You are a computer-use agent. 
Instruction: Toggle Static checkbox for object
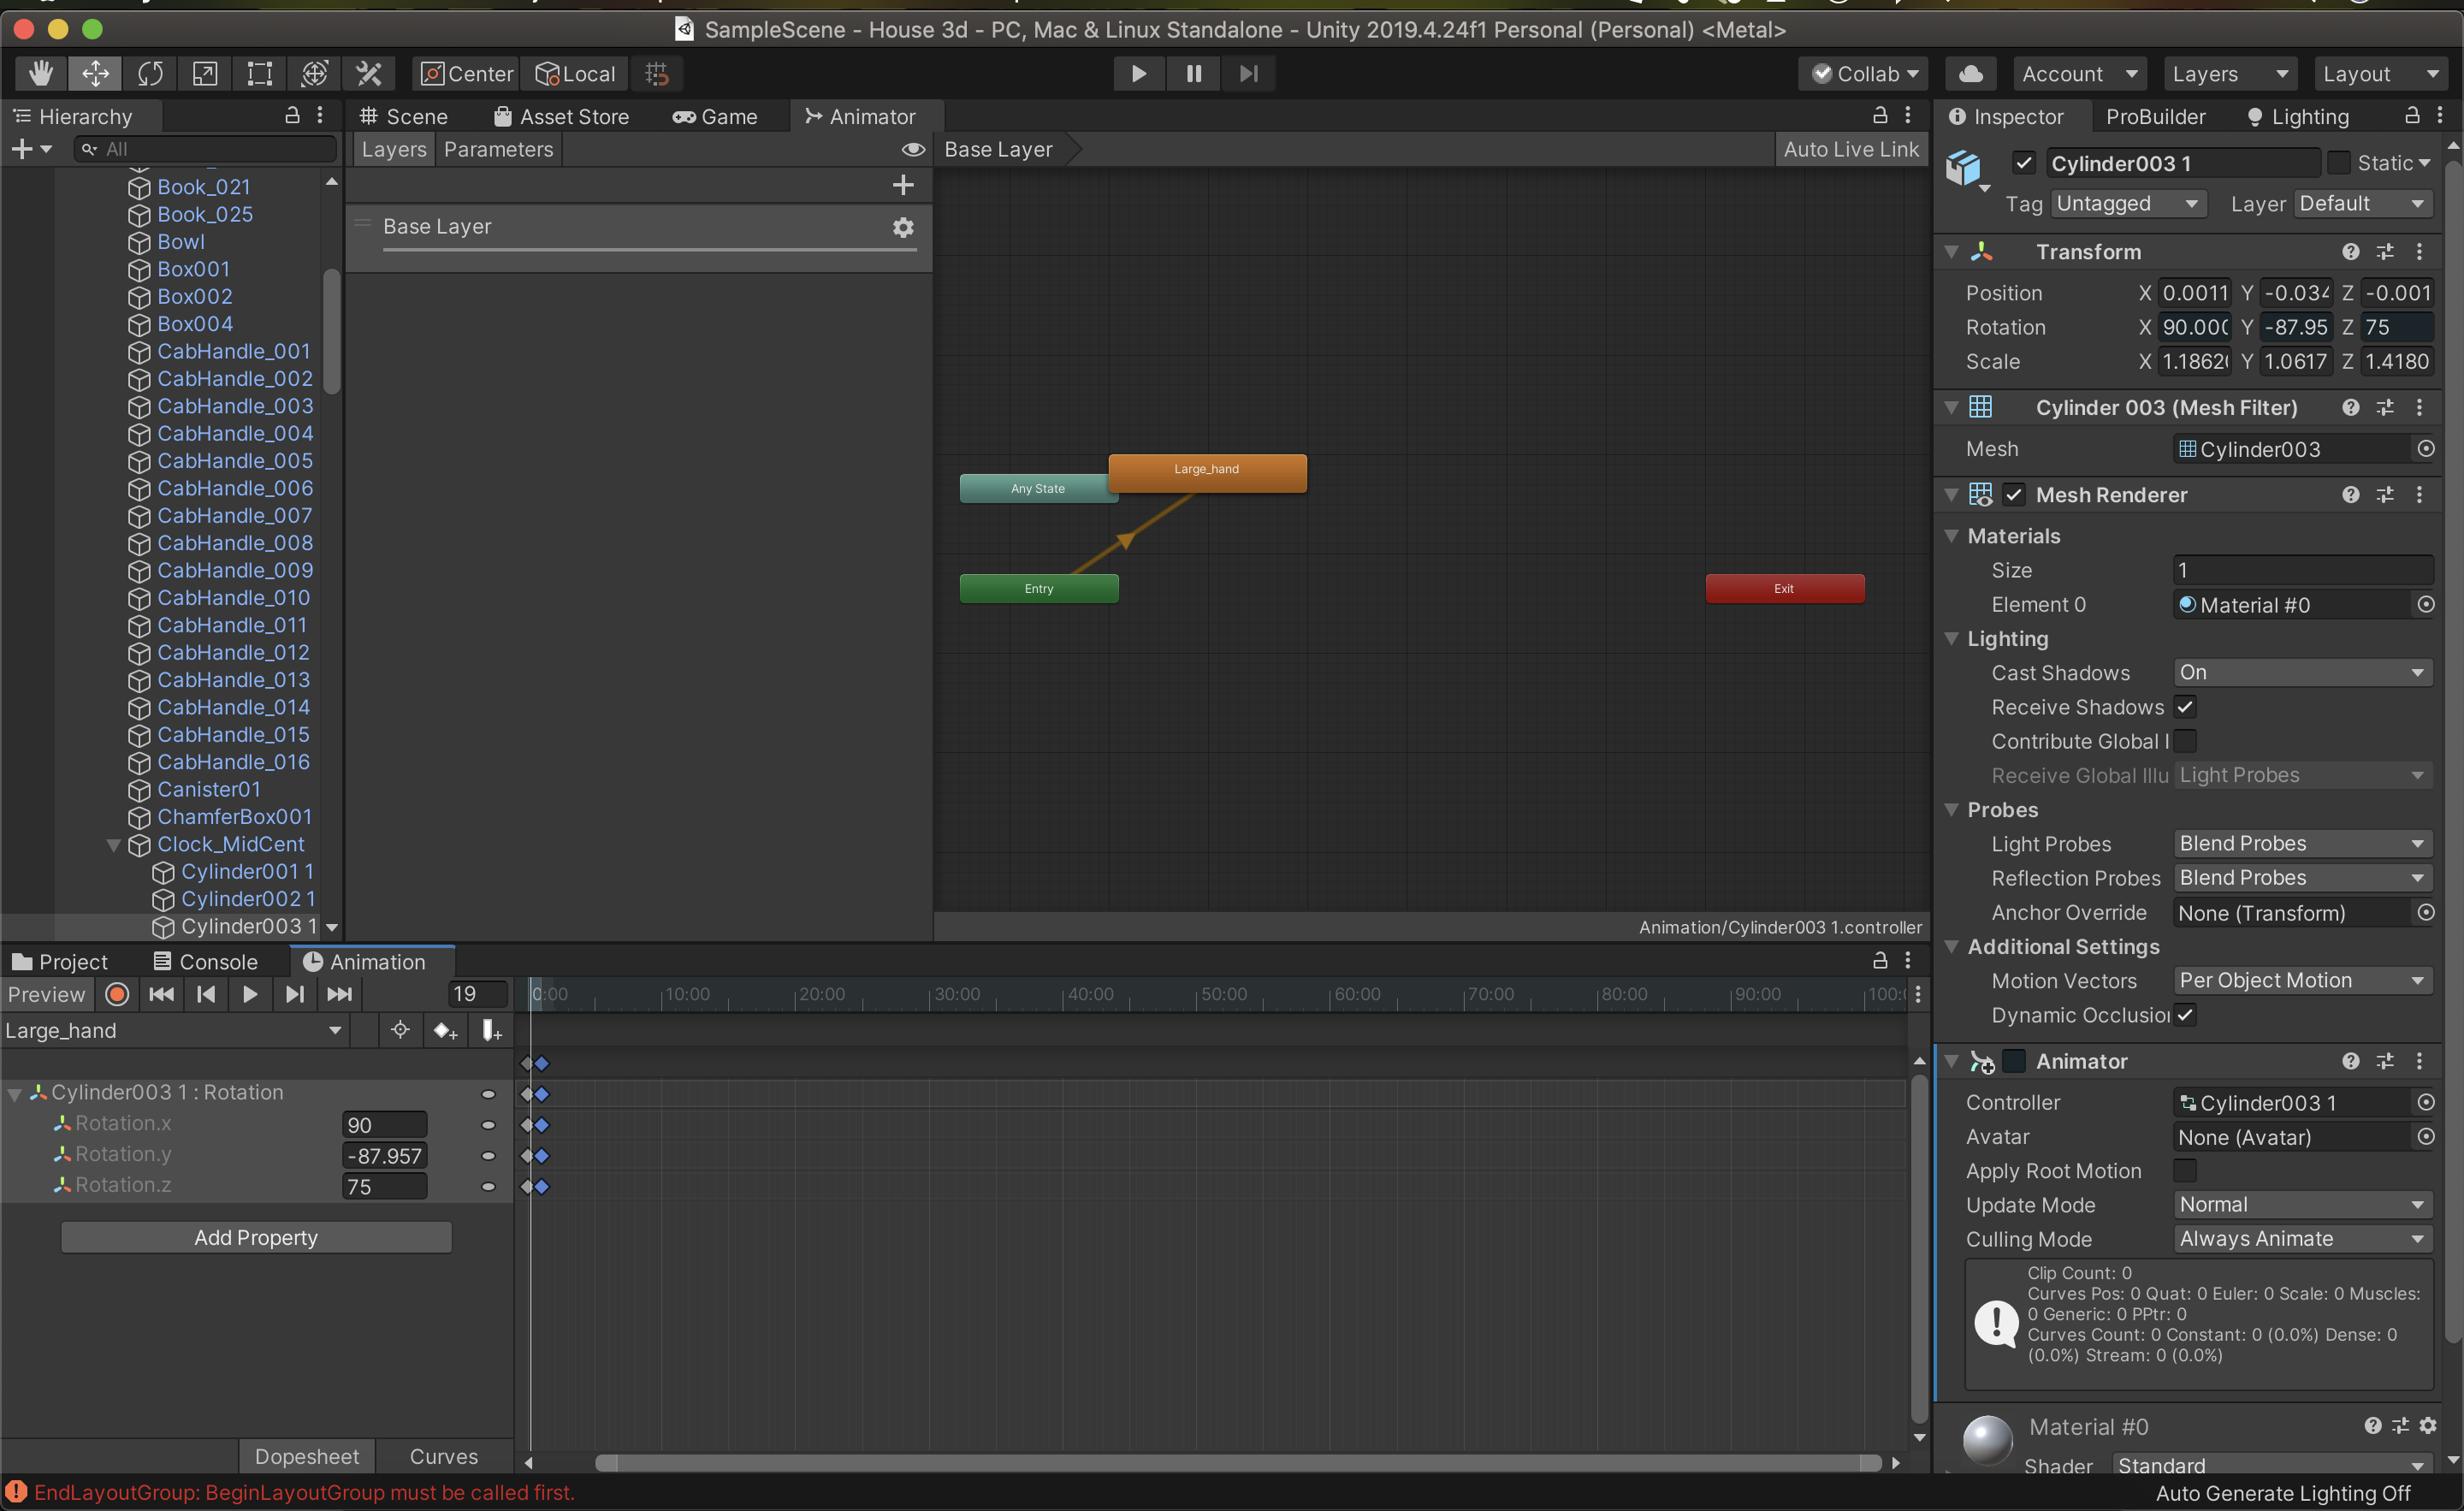coord(2338,162)
